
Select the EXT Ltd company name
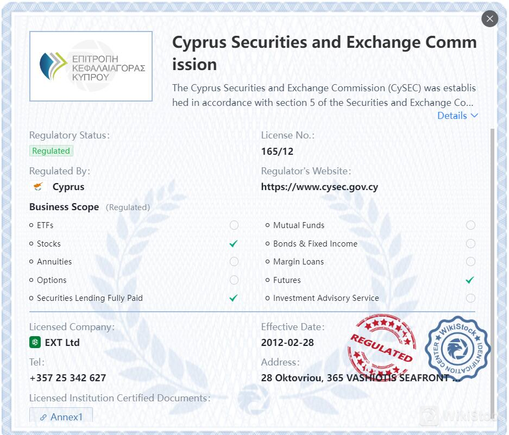pos(62,343)
